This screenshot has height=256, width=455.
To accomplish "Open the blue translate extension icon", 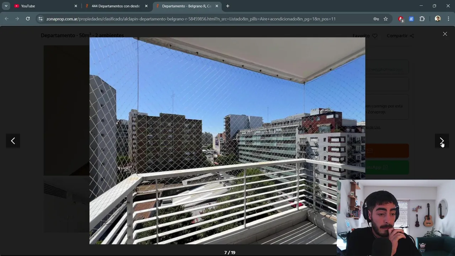I will click(411, 19).
